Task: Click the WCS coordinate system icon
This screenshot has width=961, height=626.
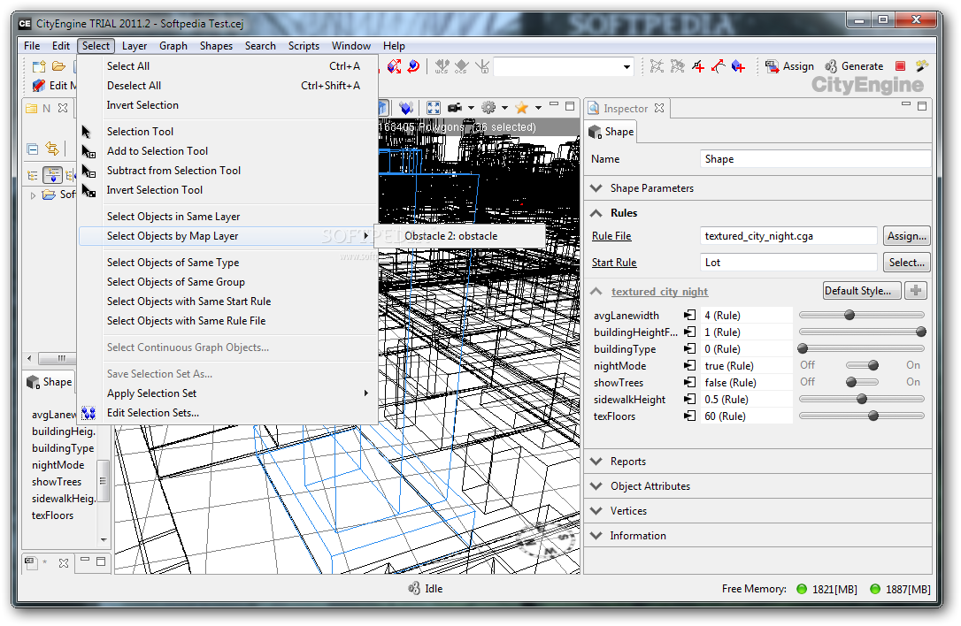Action: tap(442, 66)
